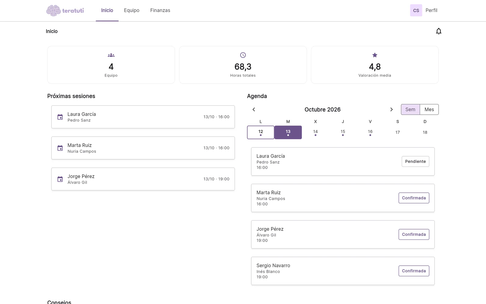The height and width of the screenshot is (304, 486).
Task: Open Sergio Navarro agenda card
Action: [x=343, y=271]
